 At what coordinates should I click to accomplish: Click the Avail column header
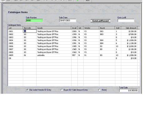coord(74,28)
